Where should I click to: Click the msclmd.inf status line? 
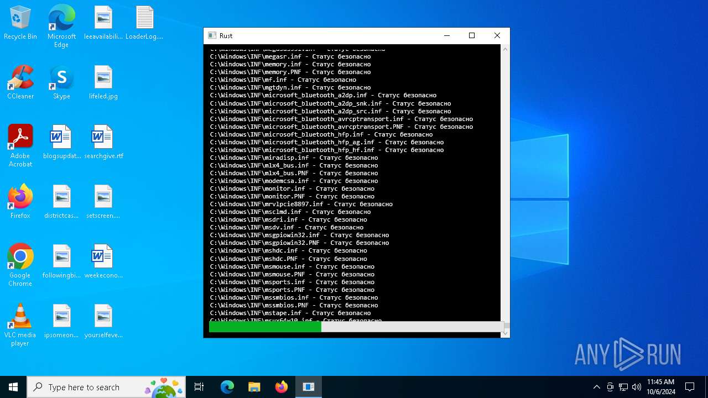(x=290, y=212)
